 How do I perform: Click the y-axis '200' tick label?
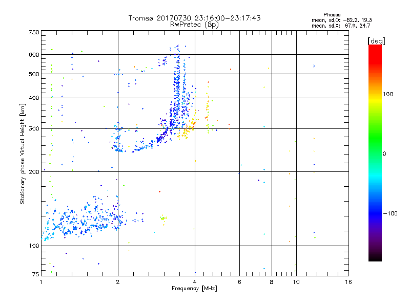[x=34, y=172]
